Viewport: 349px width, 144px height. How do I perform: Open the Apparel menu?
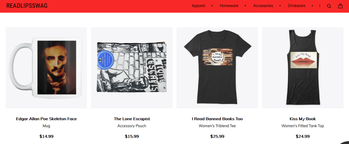tap(198, 6)
